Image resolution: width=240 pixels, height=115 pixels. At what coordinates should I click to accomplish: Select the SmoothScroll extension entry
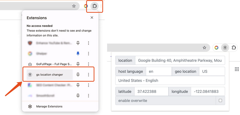[x=49, y=96]
